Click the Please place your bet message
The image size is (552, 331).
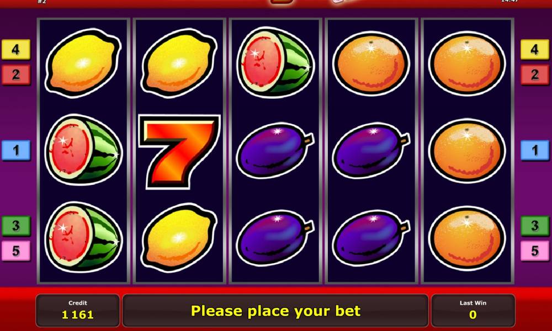275,311
